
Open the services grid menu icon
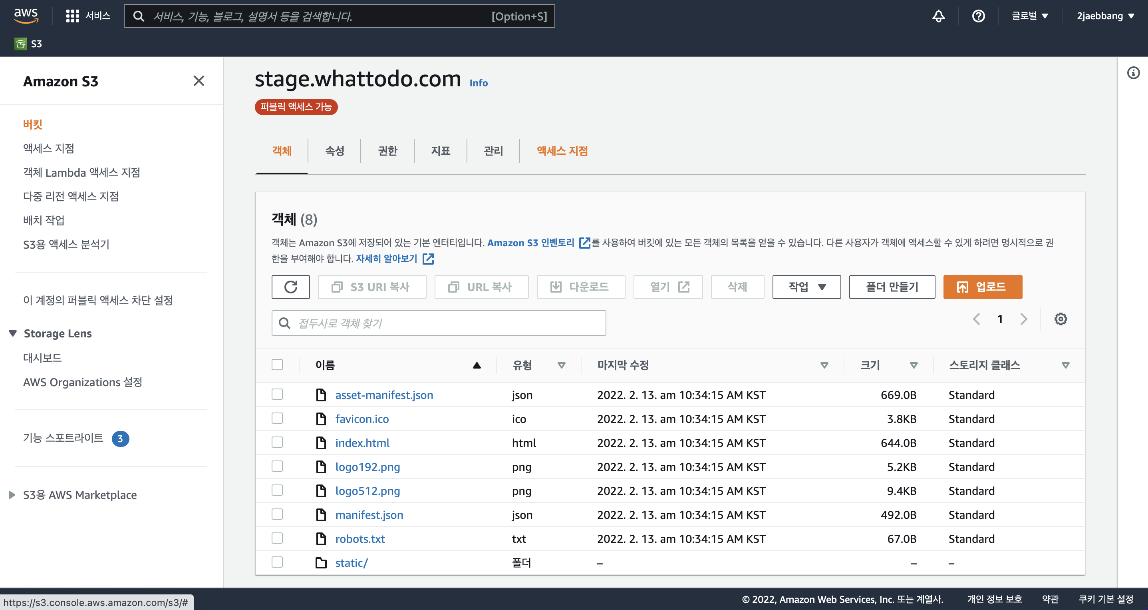(x=72, y=16)
